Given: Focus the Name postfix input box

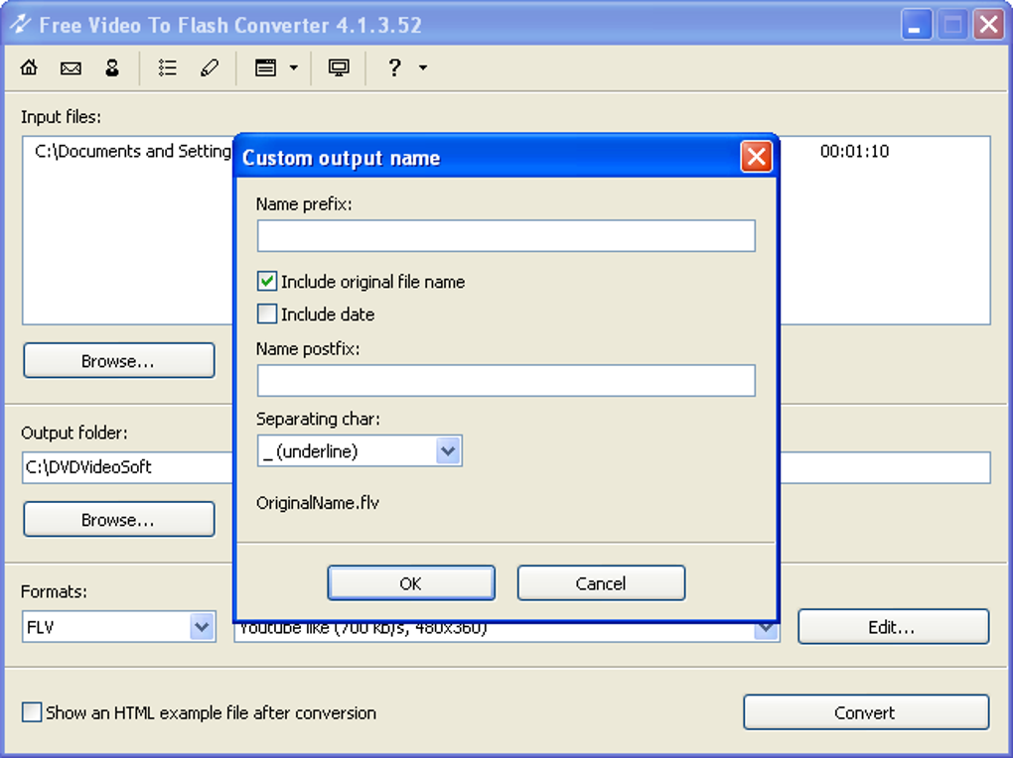Looking at the screenshot, I should [x=506, y=381].
